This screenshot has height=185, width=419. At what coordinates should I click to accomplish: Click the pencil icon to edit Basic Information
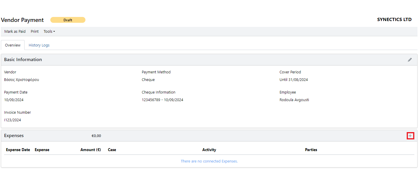[410, 60]
